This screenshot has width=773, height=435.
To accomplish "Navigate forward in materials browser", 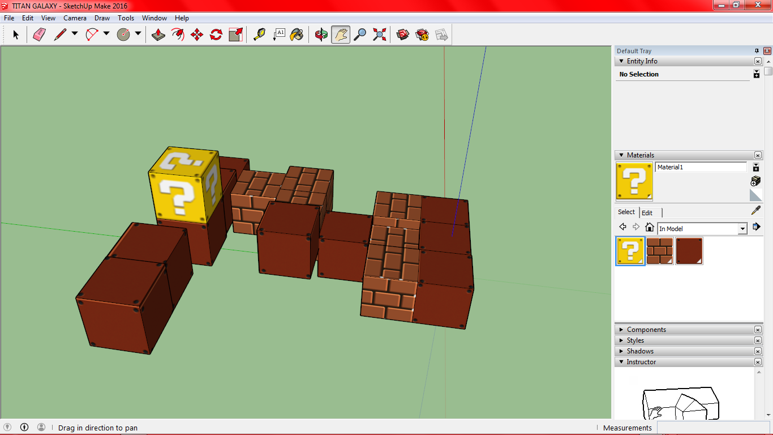I will click(636, 227).
